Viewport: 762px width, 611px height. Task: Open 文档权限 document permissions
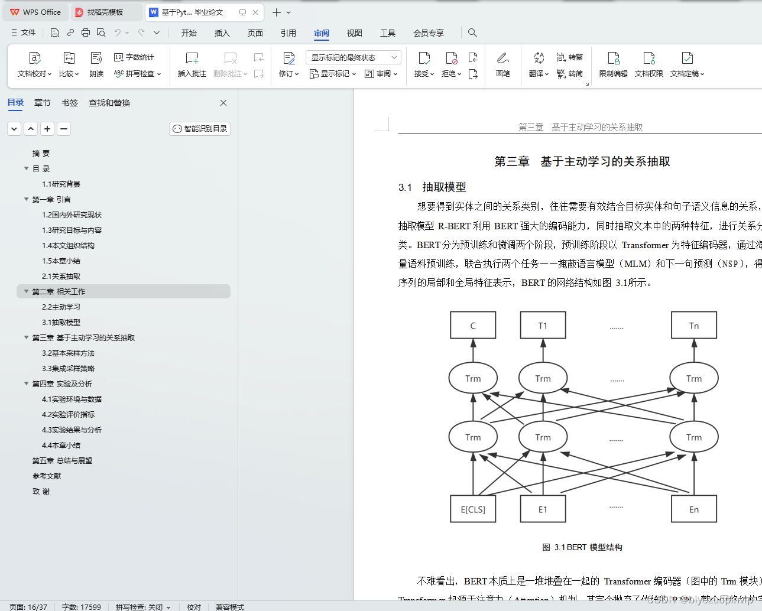click(648, 65)
